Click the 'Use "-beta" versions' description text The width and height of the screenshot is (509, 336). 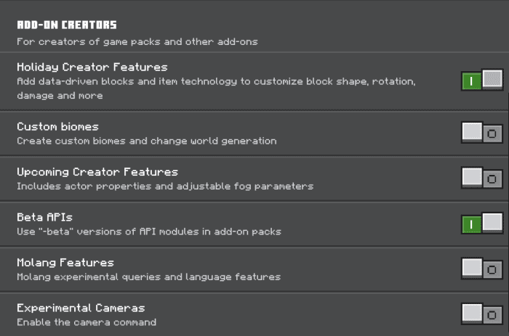coord(149,231)
